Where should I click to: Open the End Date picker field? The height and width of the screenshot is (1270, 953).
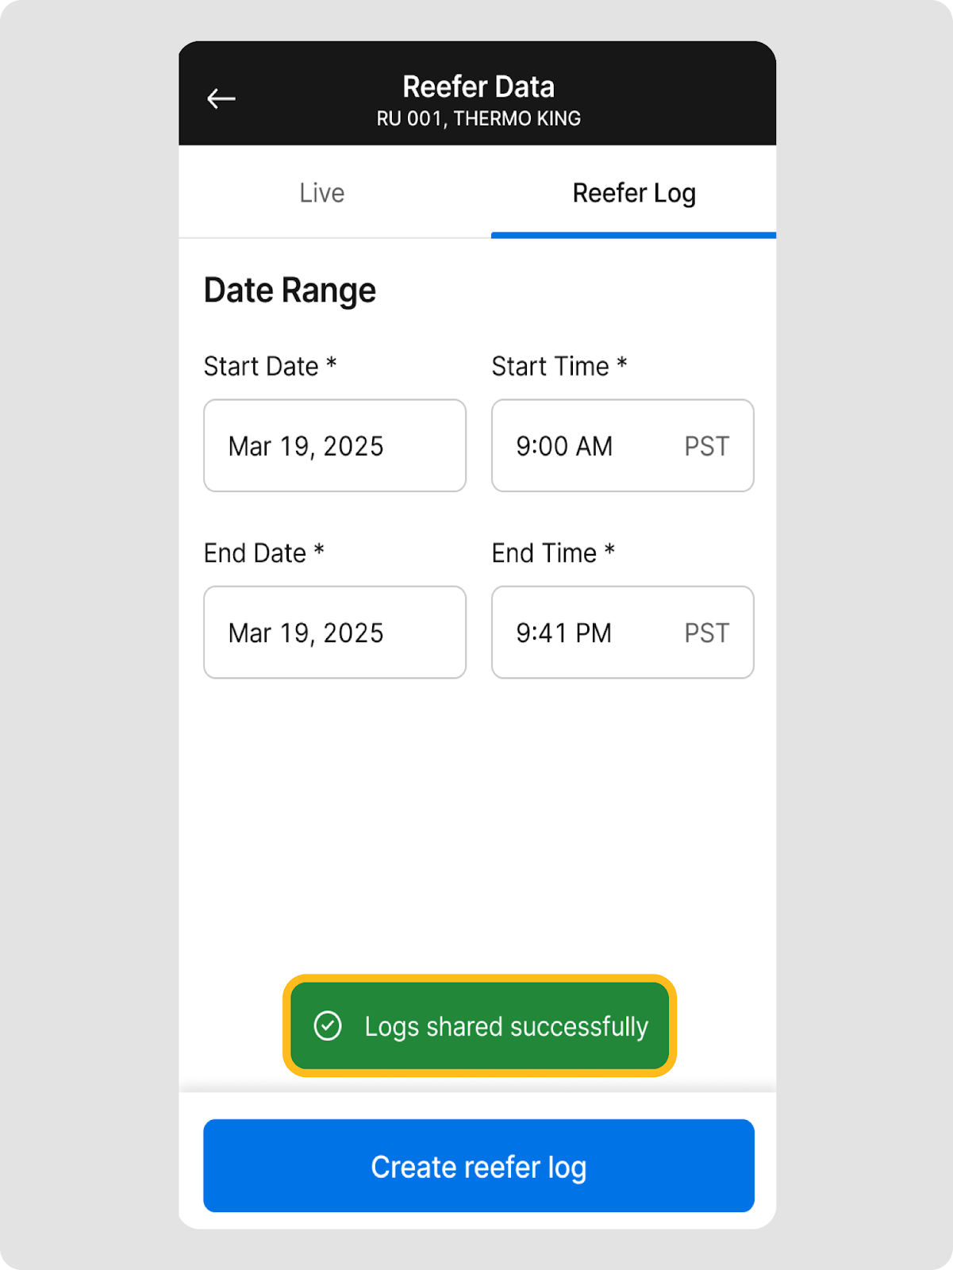point(335,633)
